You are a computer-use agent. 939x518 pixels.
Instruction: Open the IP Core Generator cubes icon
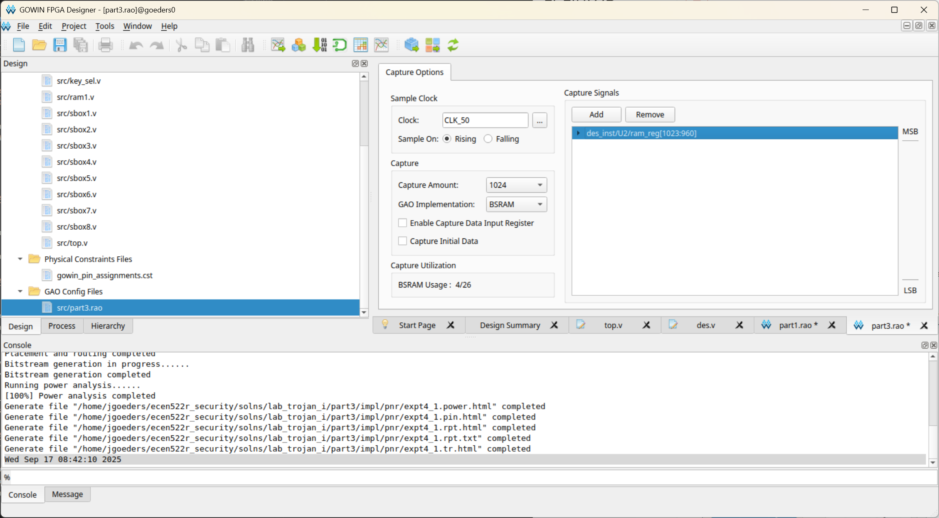[298, 45]
